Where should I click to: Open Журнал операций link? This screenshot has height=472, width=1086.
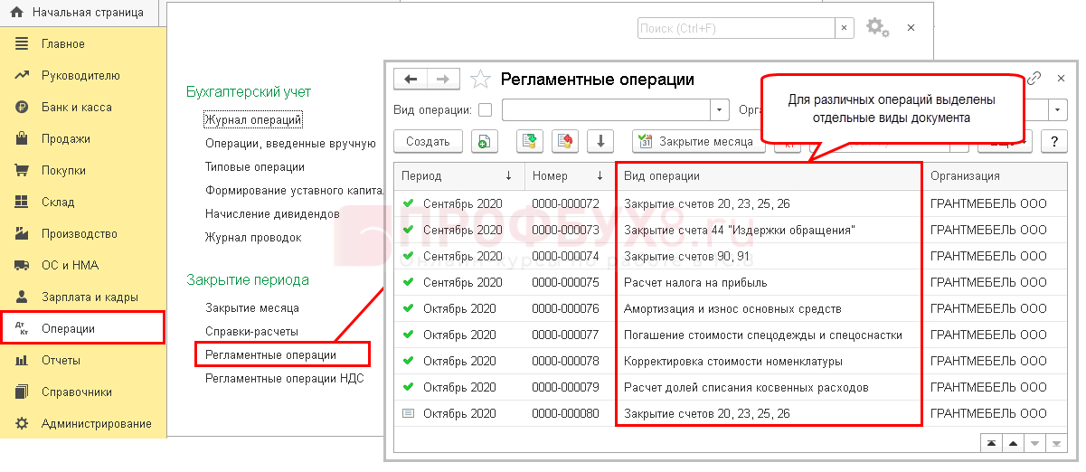253,119
